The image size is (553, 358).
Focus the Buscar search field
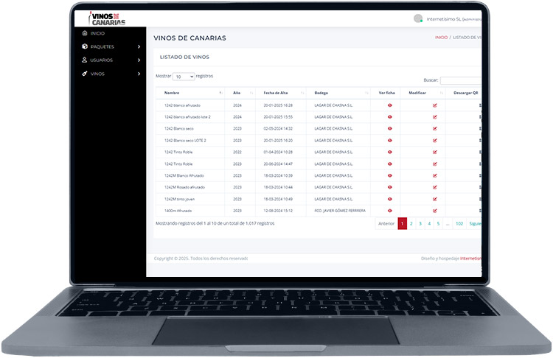pos(461,80)
